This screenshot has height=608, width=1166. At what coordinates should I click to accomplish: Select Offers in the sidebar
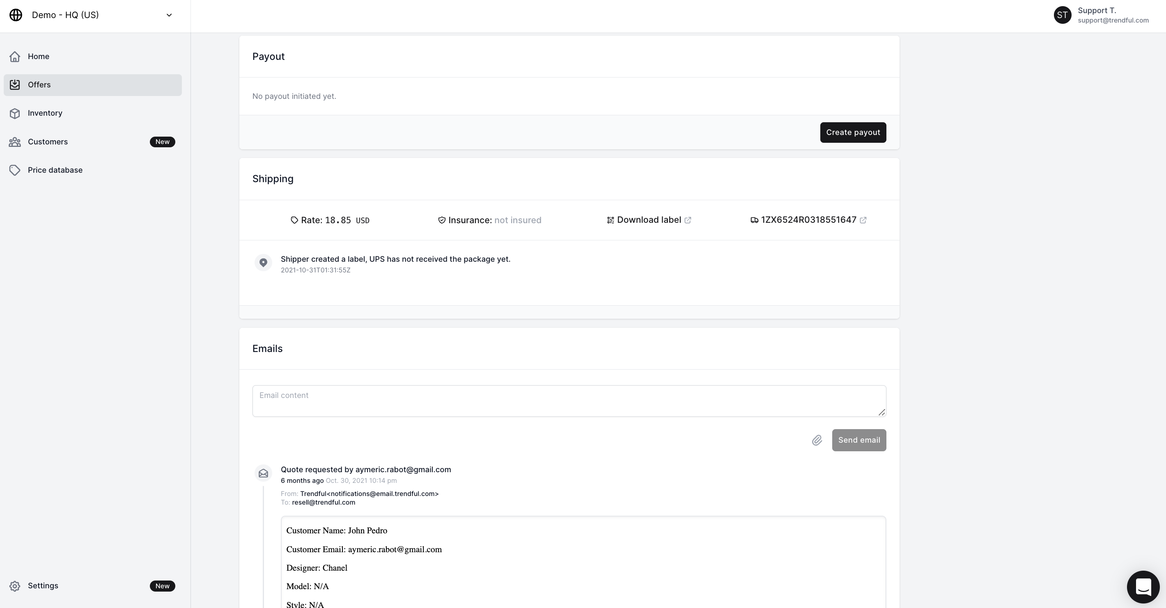(93, 85)
